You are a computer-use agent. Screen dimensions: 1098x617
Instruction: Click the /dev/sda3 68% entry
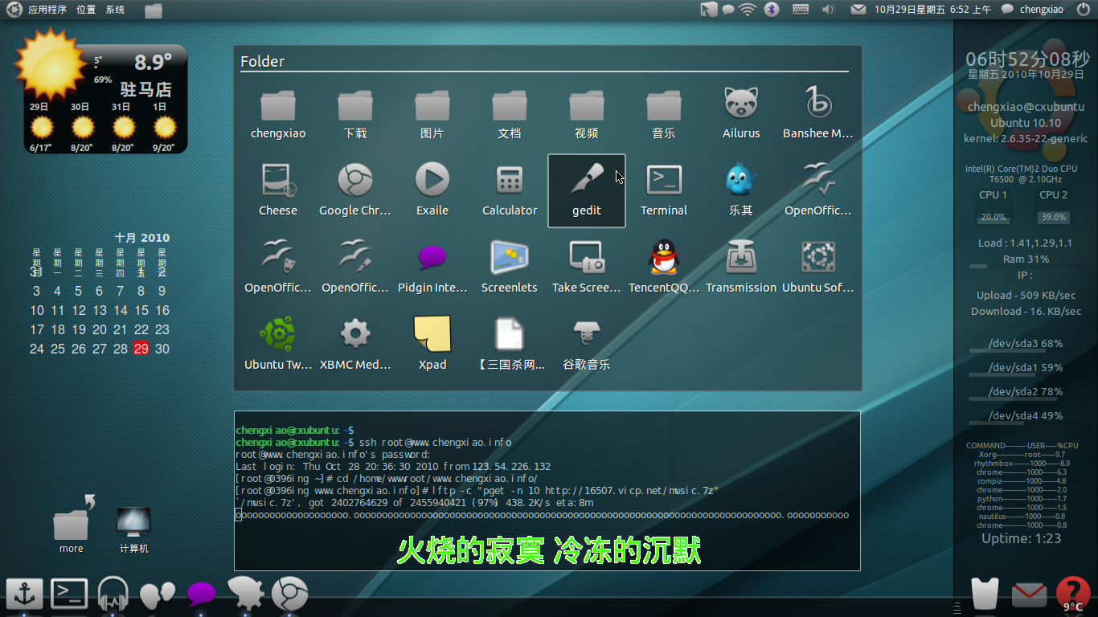pos(1026,344)
